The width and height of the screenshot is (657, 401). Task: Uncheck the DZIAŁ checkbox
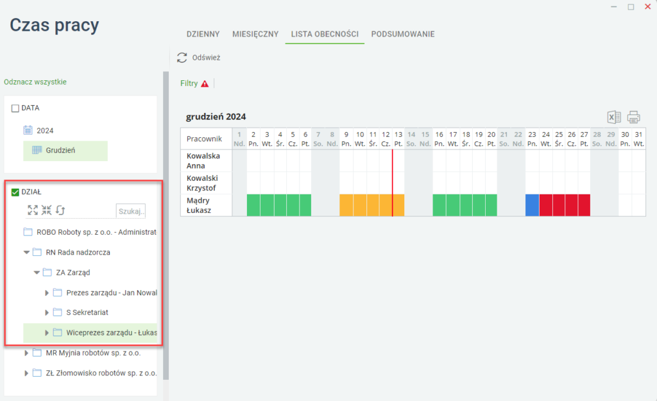[x=15, y=192]
